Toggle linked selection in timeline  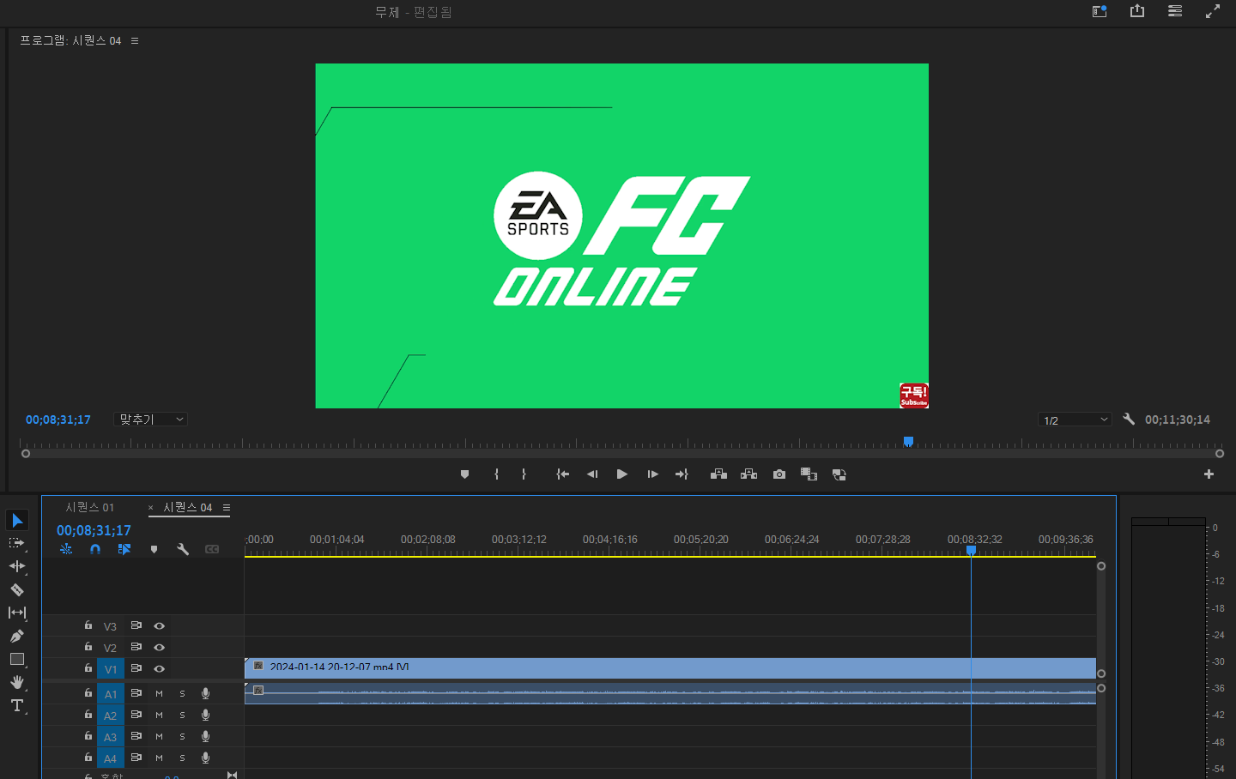tap(124, 549)
